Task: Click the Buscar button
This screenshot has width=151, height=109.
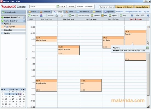Action: click(71, 7)
